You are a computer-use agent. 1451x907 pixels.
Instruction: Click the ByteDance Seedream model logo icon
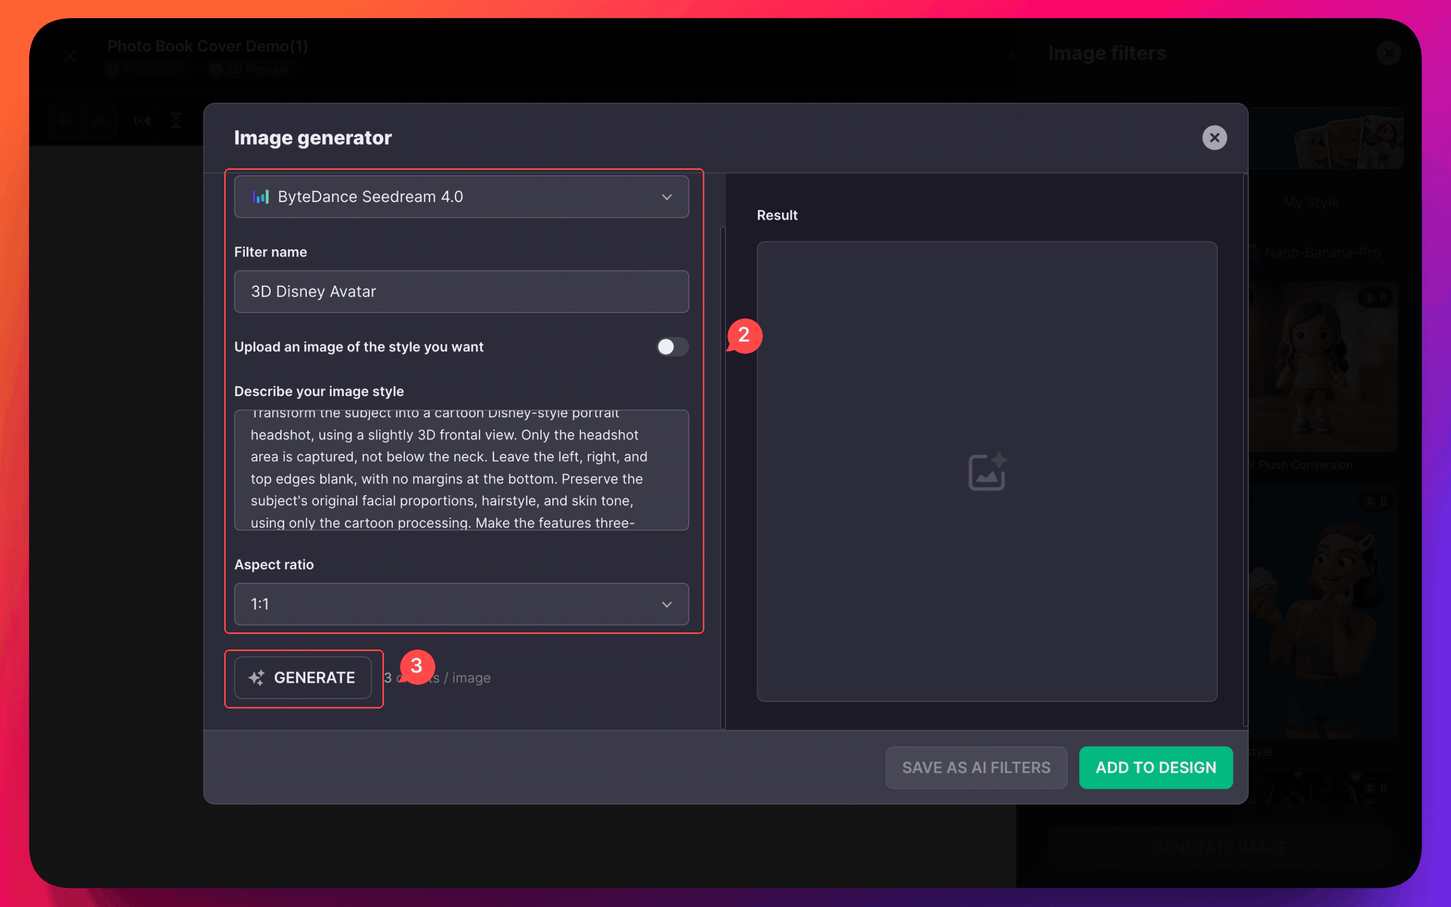tap(260, 197)
